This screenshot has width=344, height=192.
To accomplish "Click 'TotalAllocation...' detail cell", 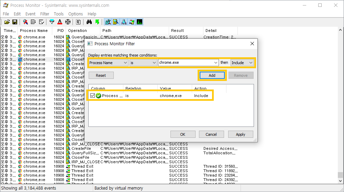I will (x=219, y=153).
